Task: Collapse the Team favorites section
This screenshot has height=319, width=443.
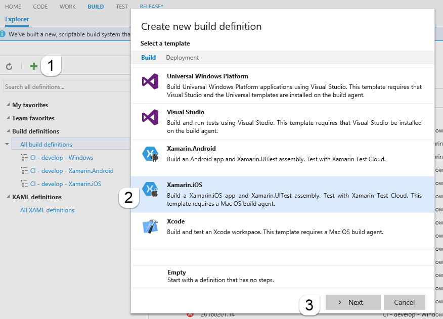Action: click(x=8, y=118)
